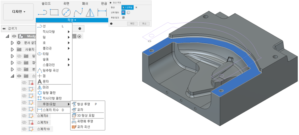Click 형상 투영 in the submenu
299x135 pixels.
(x=88, y=104)
